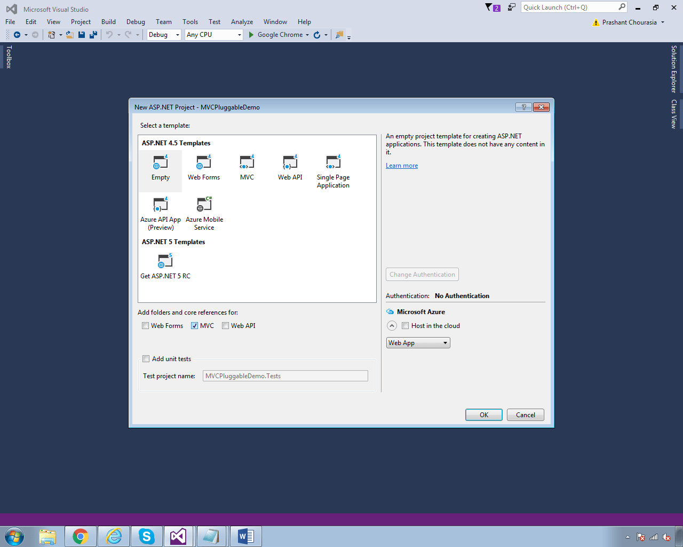Uncheck the MVC core references checkbox
The width and height of the screenshot is (683, 547).
tap(194, 326)
